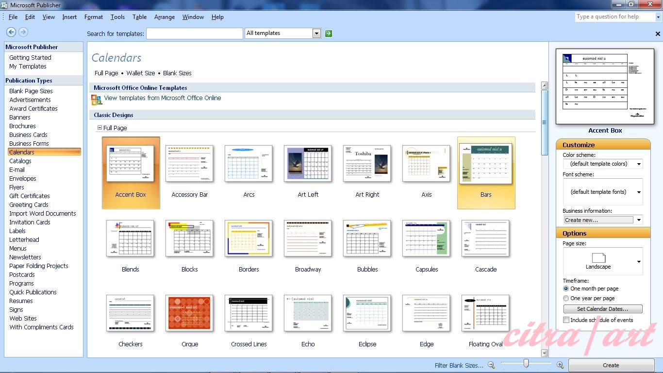Viewport: 663px width, 373px height.
Task: Open the Format menu
Action: [x=94, y=17]
